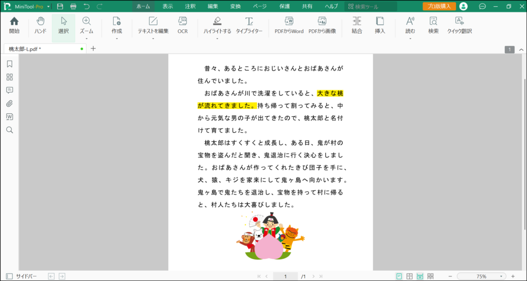Viewport: 527px width, 281px height.
Task: Zoom in with the plus button
Action: 513,276
